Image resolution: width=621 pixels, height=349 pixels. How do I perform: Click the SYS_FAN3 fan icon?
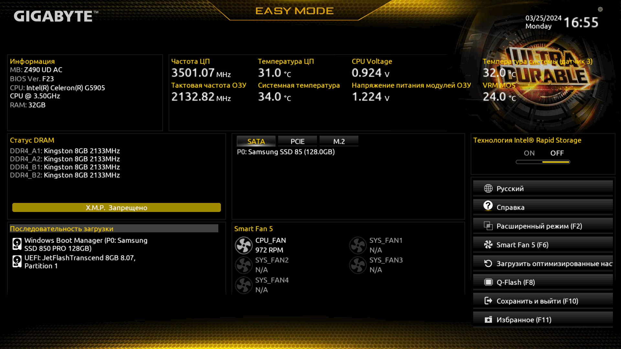[358, 265]
